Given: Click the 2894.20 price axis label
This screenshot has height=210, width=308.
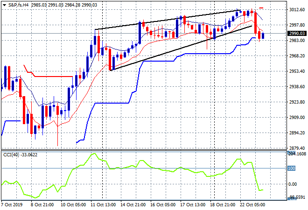Looking at the screenshot, I should [297, 133].
